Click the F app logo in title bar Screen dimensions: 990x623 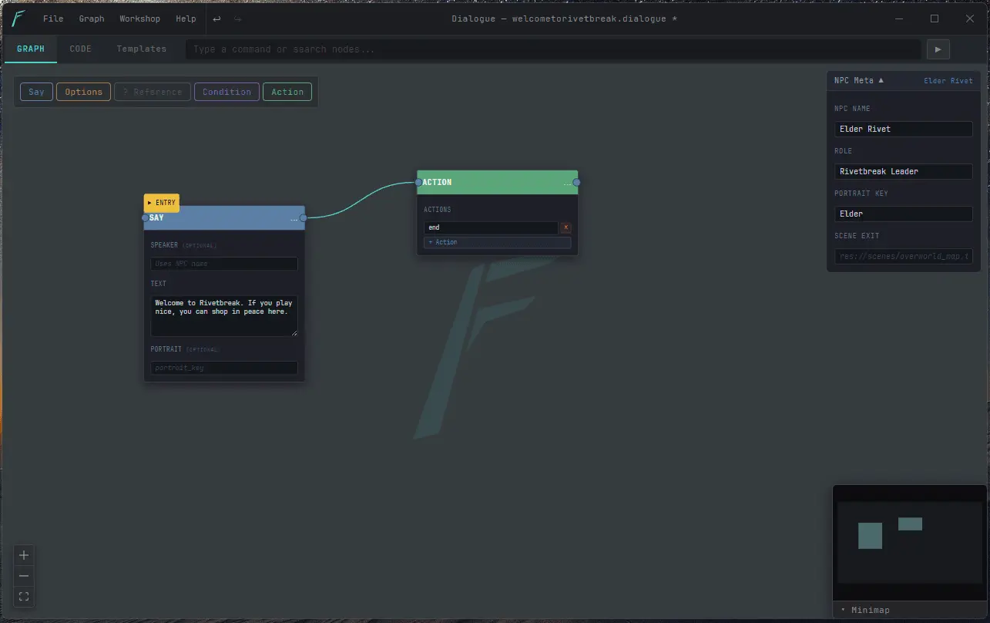pyautogui.click(x=18, y=19)
